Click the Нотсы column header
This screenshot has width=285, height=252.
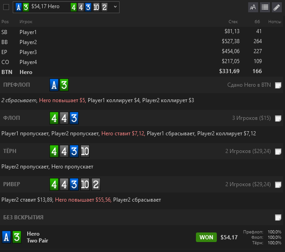[275, 22]
